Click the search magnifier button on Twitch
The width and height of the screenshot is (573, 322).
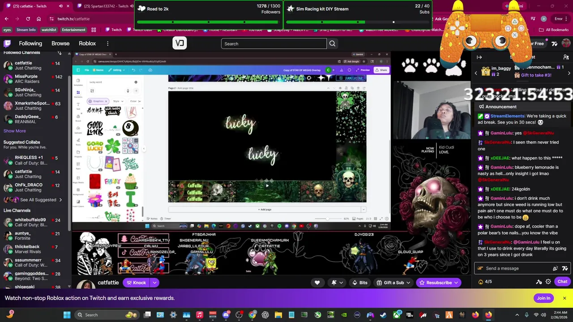coord(332,43)
